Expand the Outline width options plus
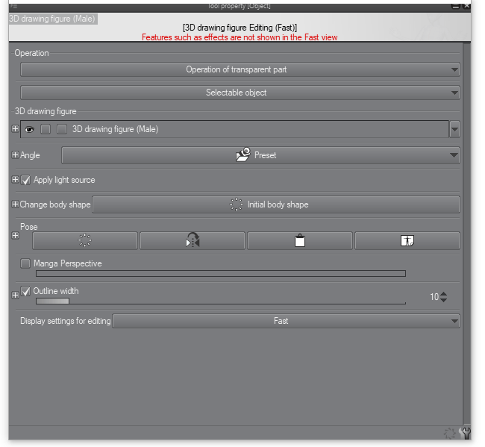 15,295
